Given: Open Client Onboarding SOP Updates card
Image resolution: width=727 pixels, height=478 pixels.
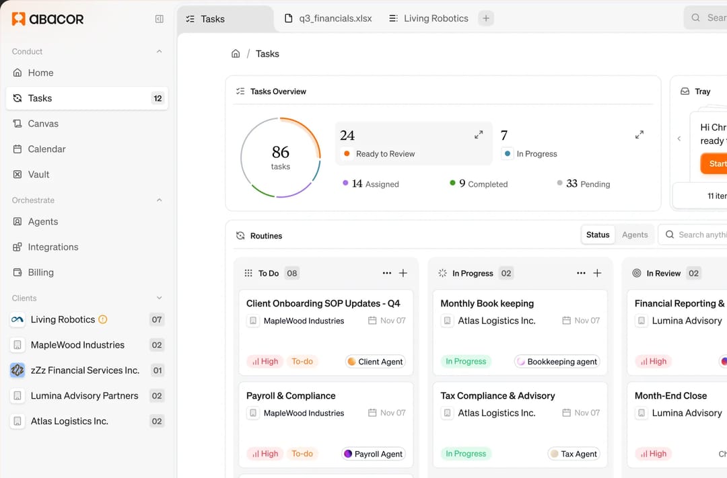Looking at the screenshot, I should point(326,333).
